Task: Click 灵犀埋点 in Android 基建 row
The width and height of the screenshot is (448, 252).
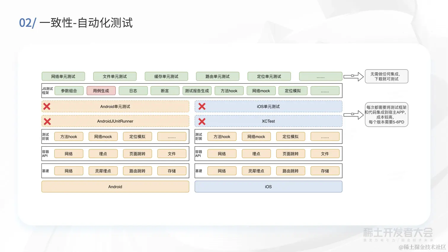Action: [103, 171]
